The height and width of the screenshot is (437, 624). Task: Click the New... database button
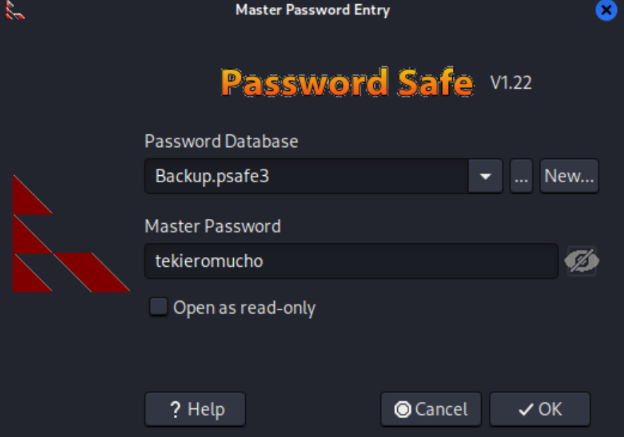pos(570,176)
